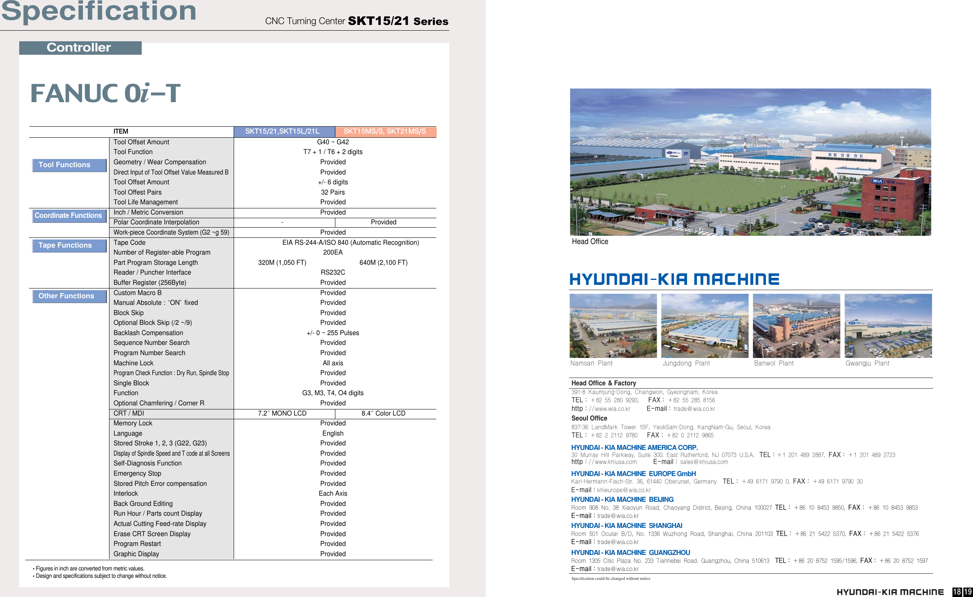
Task: Click the sales@khiusa.com e-mail address
Action: click(x=704, y=462)
